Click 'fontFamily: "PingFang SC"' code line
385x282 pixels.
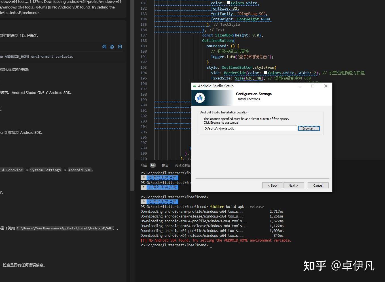[239, 14]
